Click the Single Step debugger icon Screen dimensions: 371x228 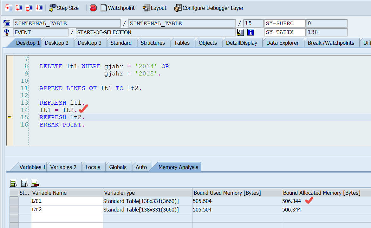[9, 8]
